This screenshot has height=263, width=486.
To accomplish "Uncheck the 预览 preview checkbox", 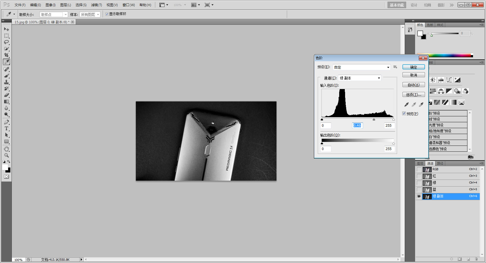I will pos(404,113).
